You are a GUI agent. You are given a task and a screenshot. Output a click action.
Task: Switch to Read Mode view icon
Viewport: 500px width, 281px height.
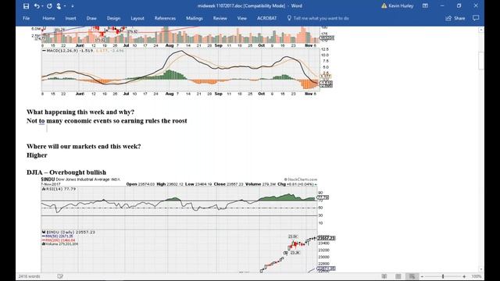[384, 276]
